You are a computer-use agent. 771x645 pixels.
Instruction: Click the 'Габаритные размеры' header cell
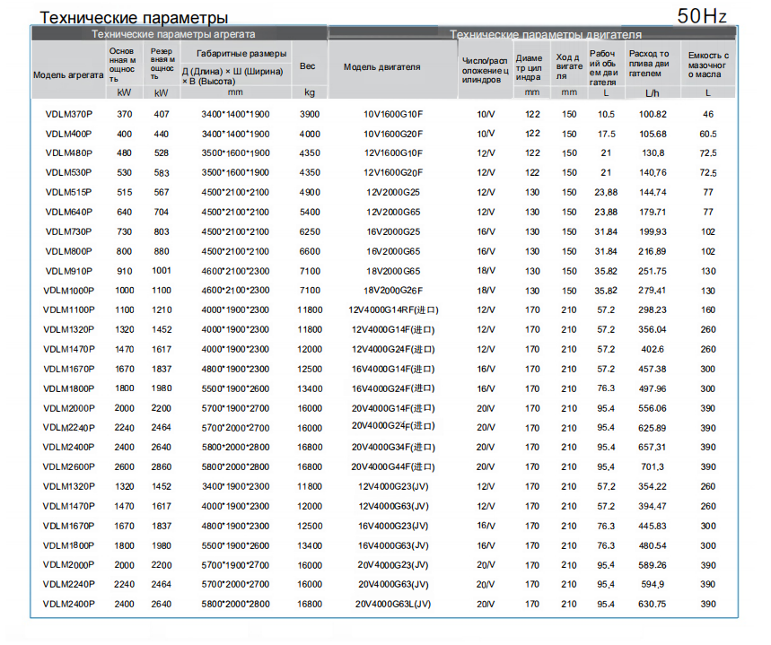point(241,54)
